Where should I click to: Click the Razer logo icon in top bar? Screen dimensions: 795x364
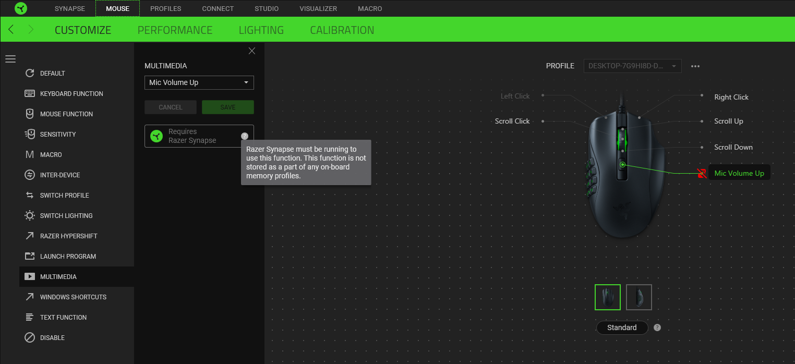pos(21,8)
